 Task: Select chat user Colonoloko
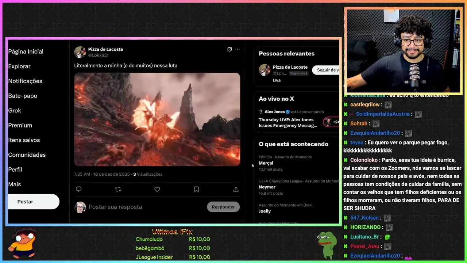(364, 160)
